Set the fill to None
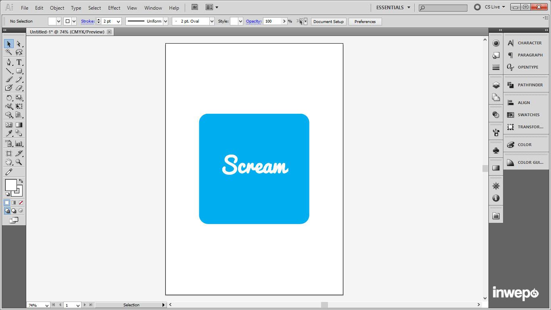 click(21, 203)
